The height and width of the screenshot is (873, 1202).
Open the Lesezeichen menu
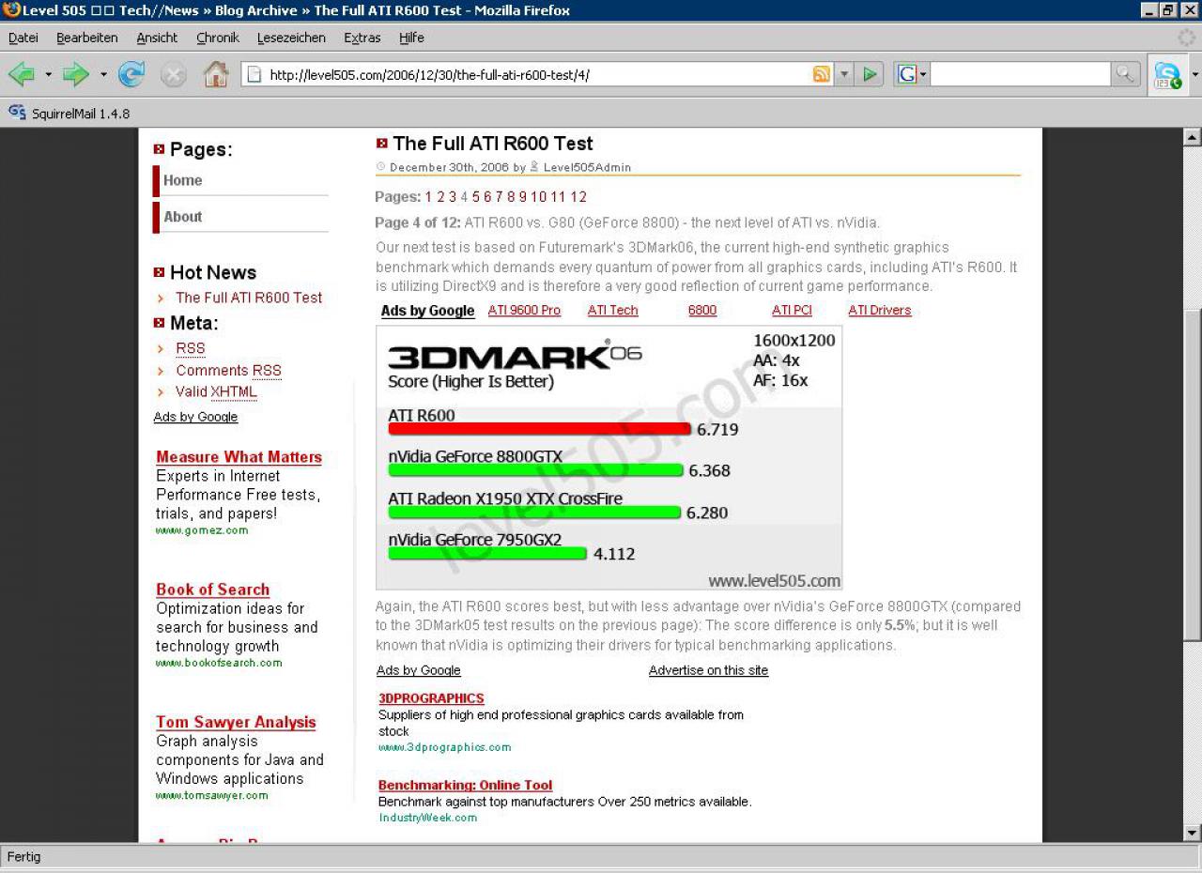(x=291, y=38)
